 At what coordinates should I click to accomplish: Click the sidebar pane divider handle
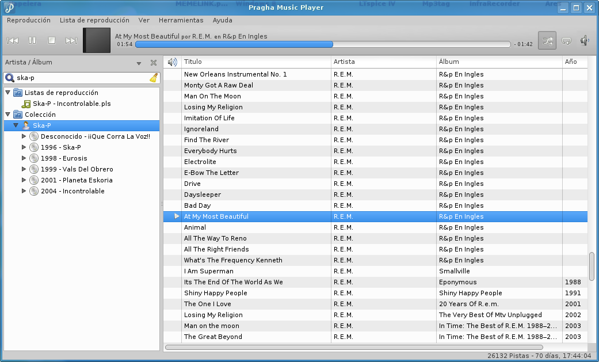coord(162,204)
